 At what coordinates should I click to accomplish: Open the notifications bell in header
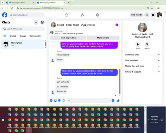[153, 15]
